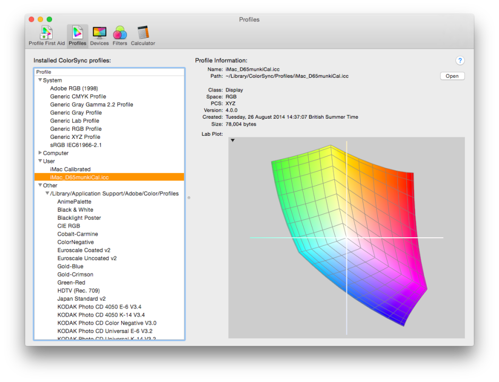The width and height of the screenshot is (499, 382).
Task: Click the Profiles window title bar
Action: pyautogui.click(x=249, y=19)
